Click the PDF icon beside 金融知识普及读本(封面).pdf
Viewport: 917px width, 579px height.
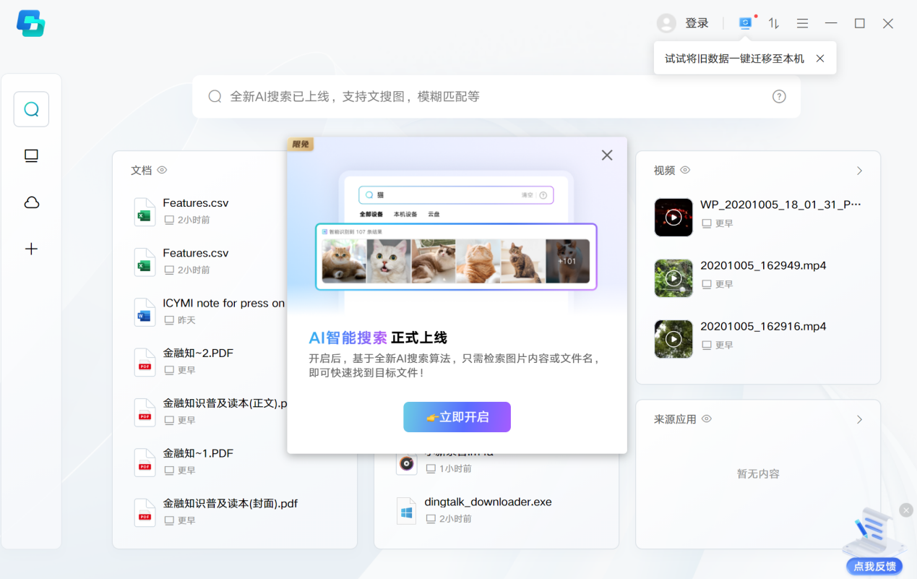click(x=145, y=512)
